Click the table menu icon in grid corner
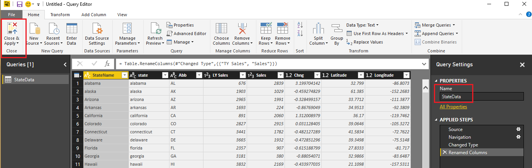 (77, 75)
